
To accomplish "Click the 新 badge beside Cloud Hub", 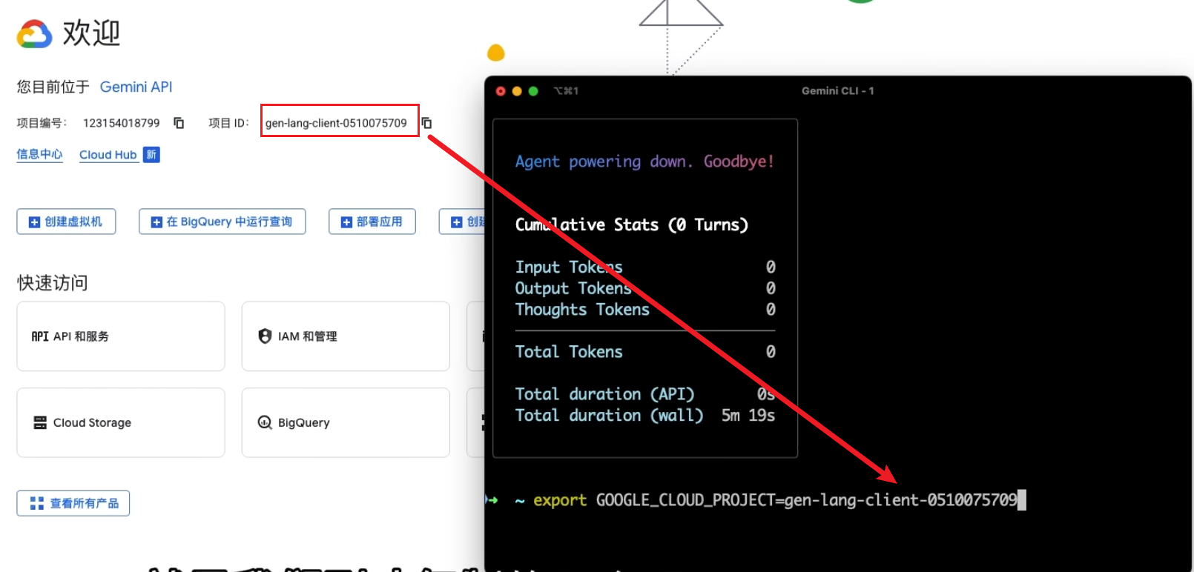I will 151,155.
